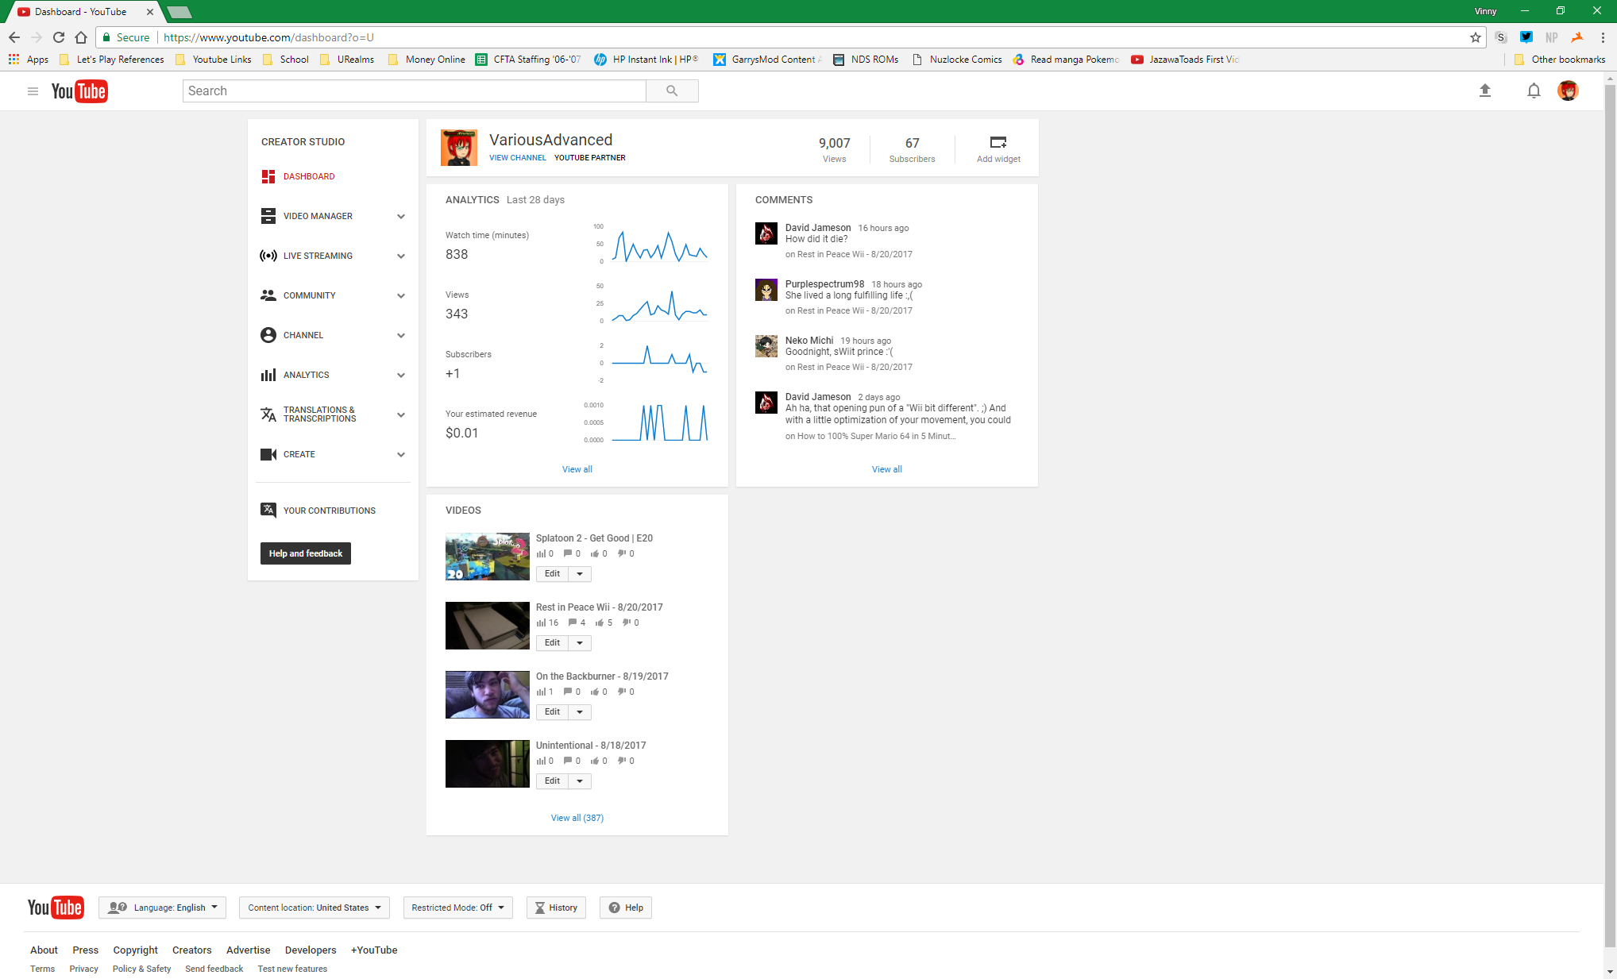Open the Other bookmarks folder
Image resolution: width=1617 pixels, height=979 pixels.
(x=1560, y=60)
